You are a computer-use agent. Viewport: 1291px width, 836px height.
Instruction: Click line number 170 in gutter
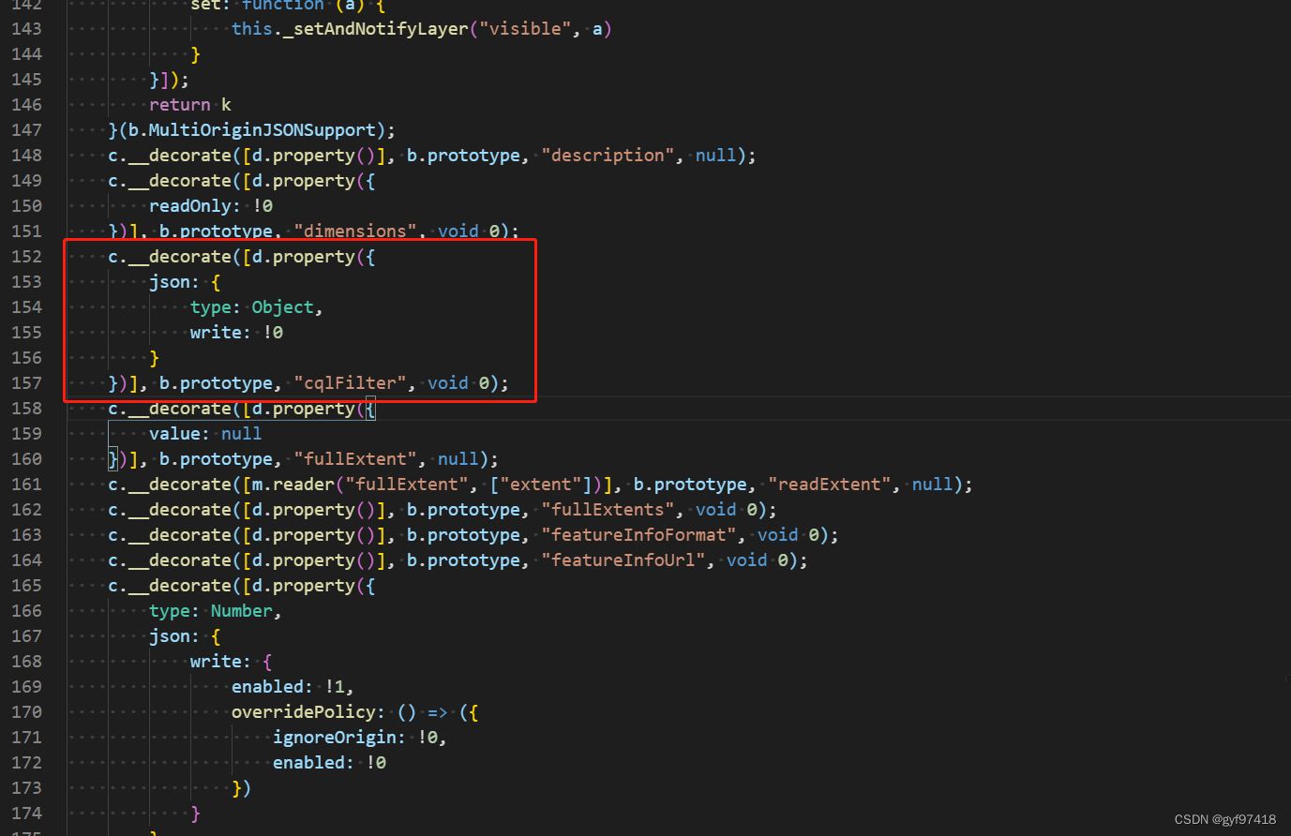pyautogui.click(x=27, y=712)
